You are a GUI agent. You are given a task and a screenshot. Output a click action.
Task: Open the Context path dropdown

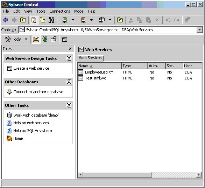[x=199, y=30]
